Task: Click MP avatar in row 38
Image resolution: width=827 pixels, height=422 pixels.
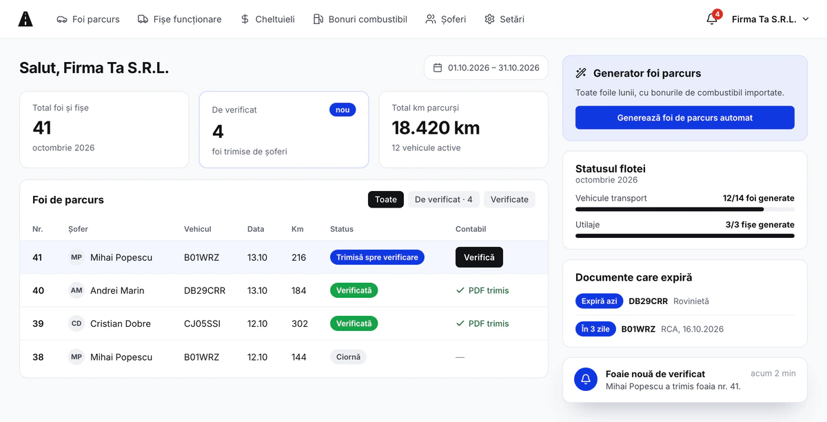Action: 76,357
